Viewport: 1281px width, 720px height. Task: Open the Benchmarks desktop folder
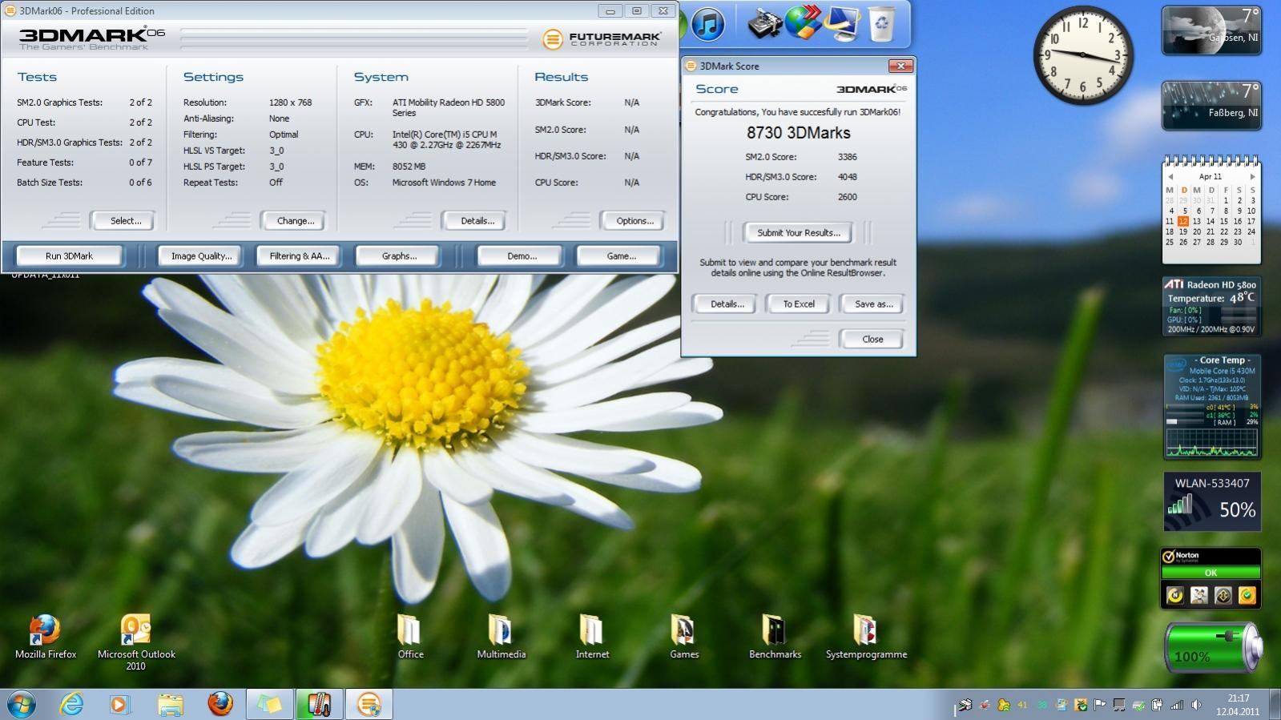pos(775,638)
